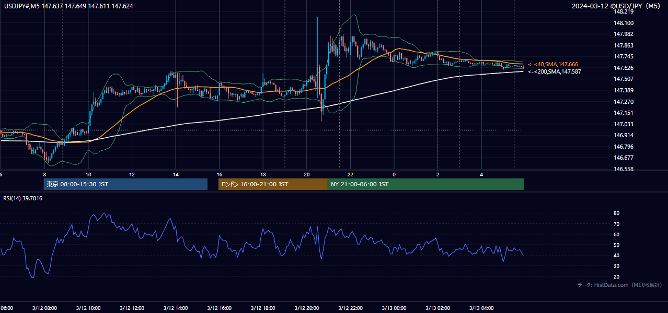Click hour tick 10 under price chart
Image resolution: width=668 pixels, height=313 pixels.
click(88, 175)
